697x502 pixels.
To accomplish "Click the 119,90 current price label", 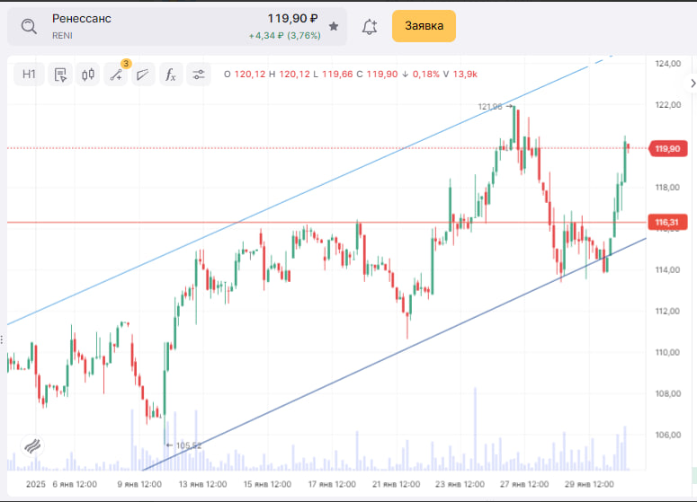I will tap(668, 149).
